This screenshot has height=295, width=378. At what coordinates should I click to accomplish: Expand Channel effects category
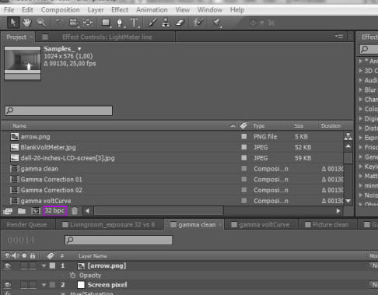(361, 100)
